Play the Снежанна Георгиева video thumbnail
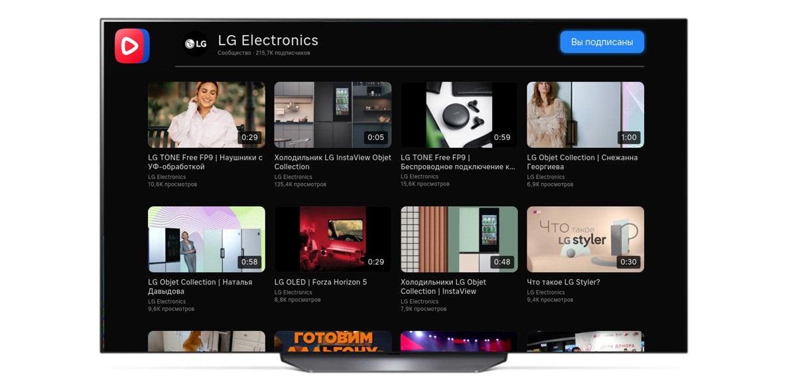The width and height of the screenshot is (796, 392). (585, 115)
